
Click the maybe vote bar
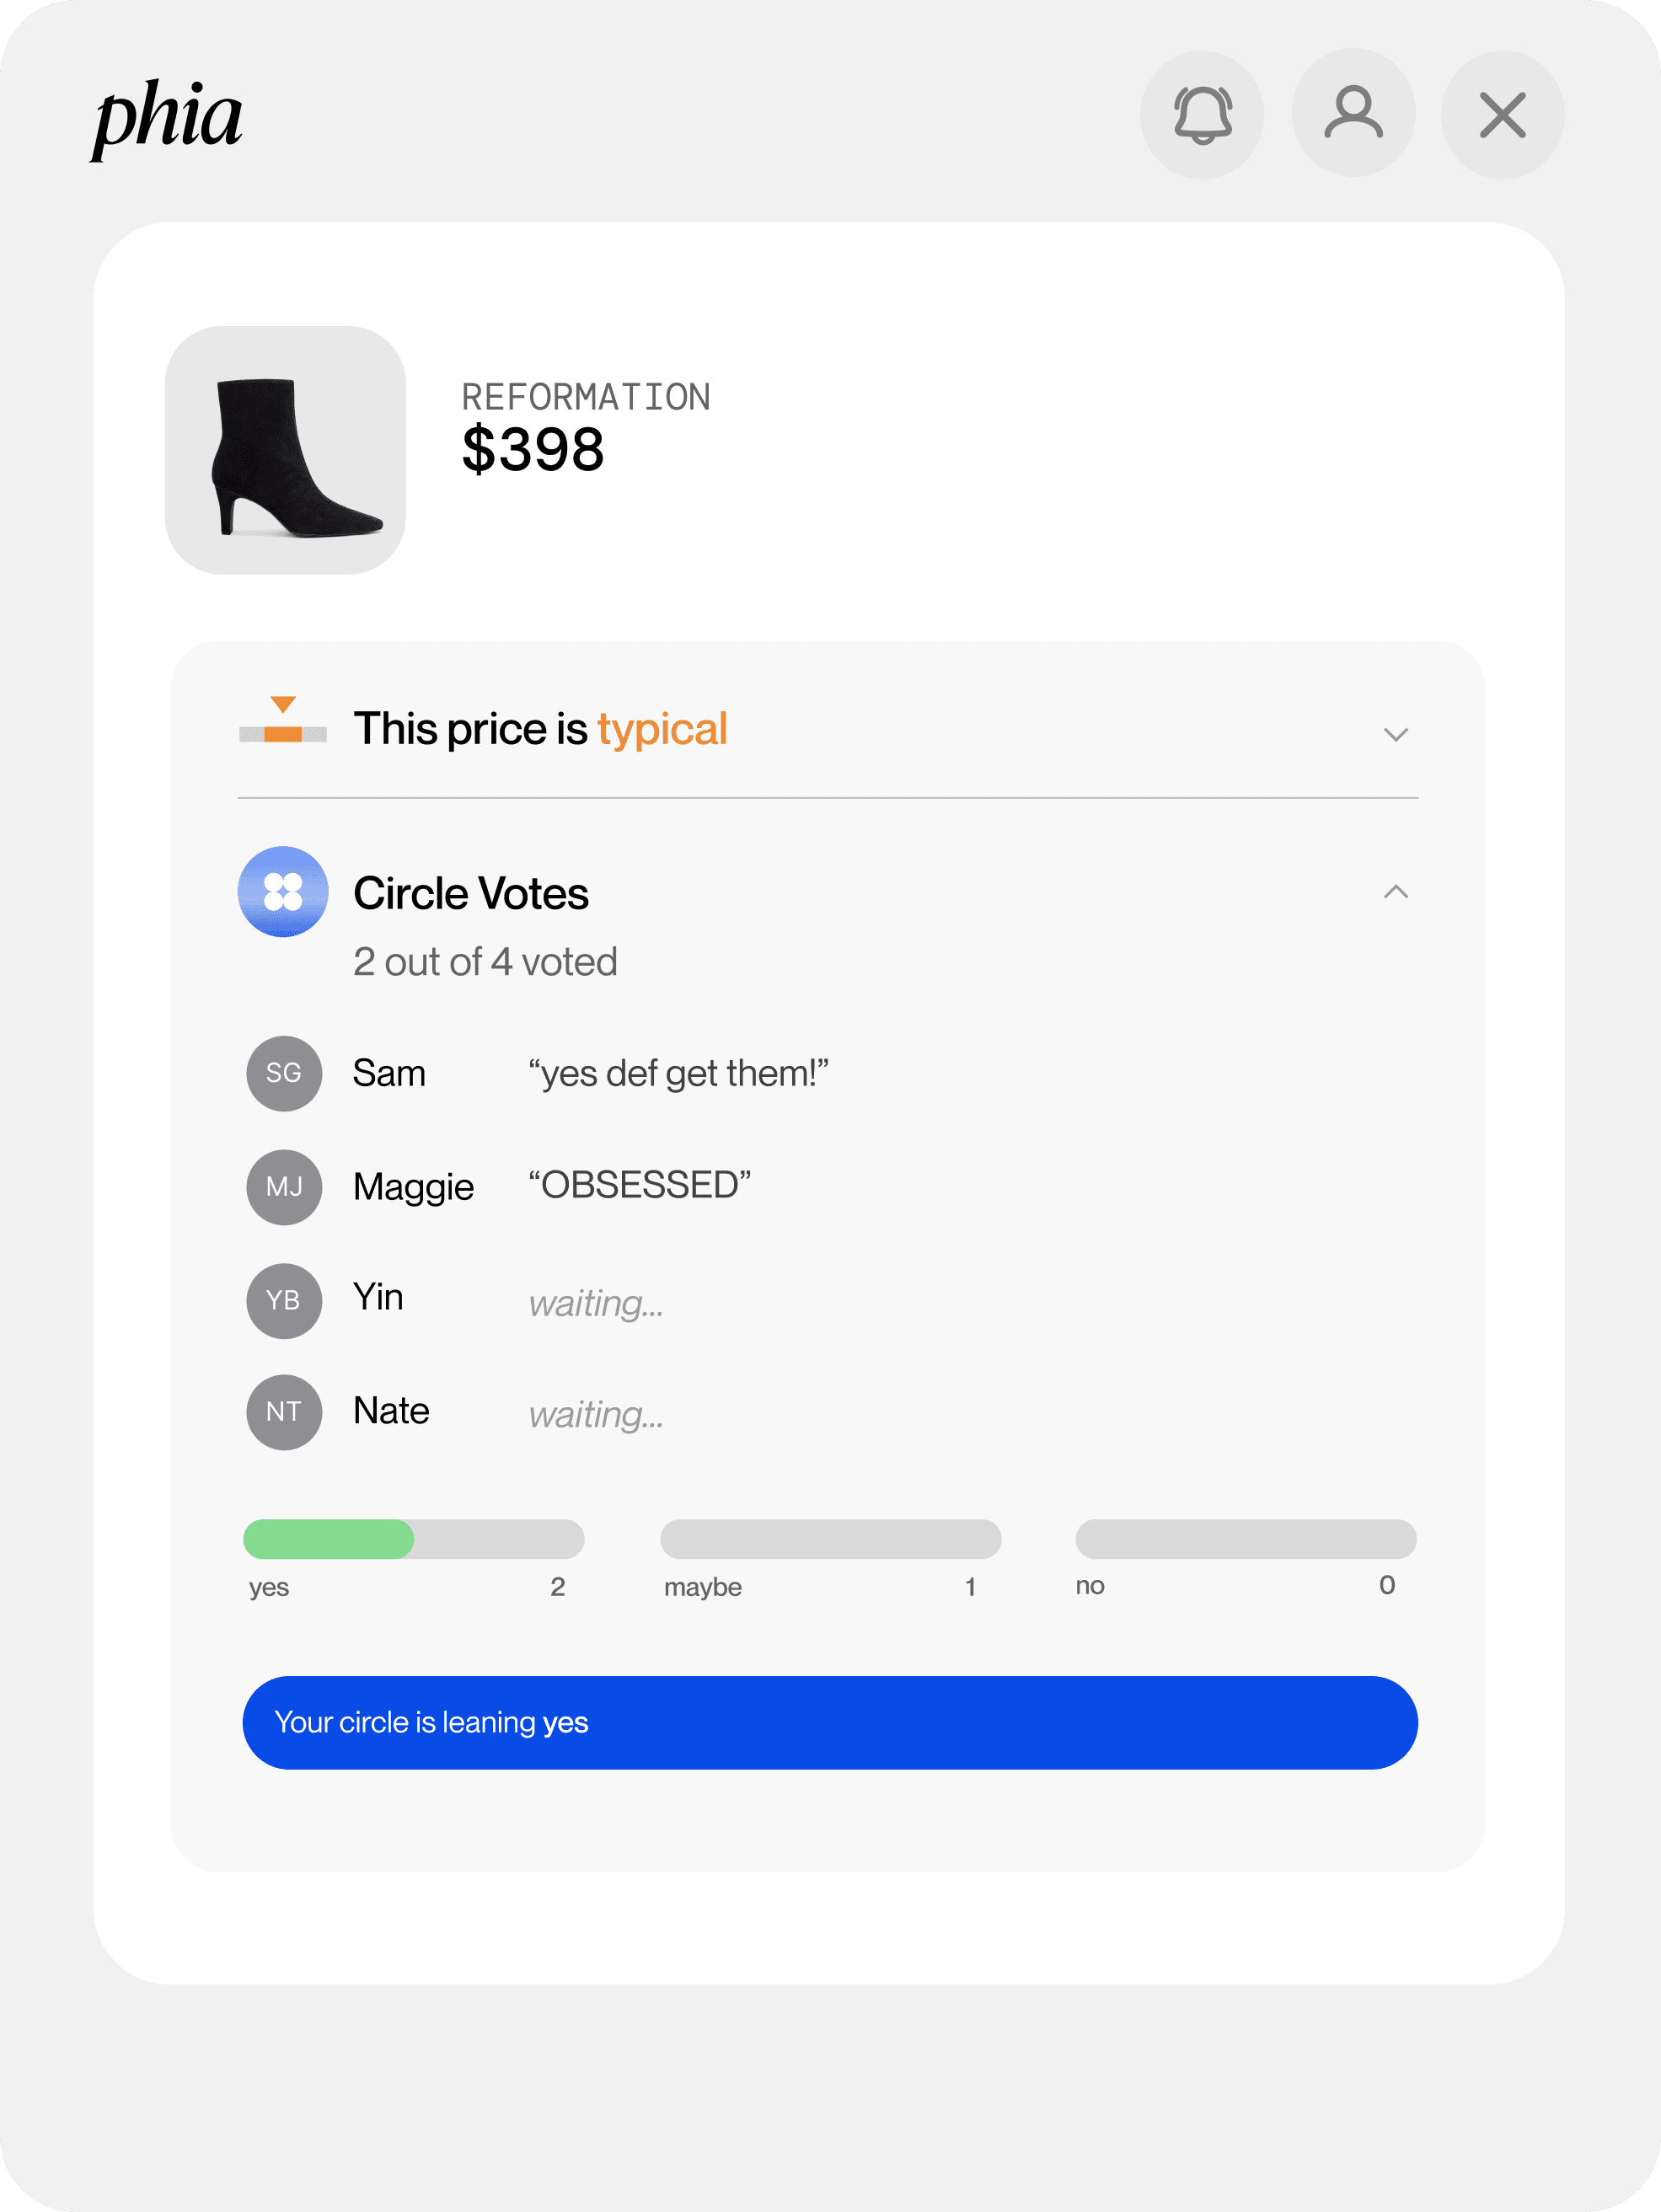(x=830, y=1539)
